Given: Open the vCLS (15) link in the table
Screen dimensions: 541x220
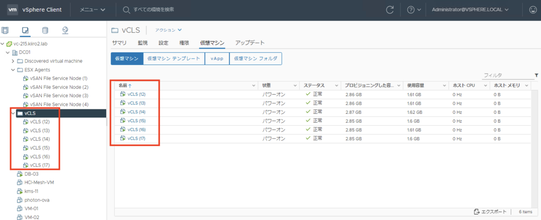Looking at the screenshot, I should pos(136,121).
